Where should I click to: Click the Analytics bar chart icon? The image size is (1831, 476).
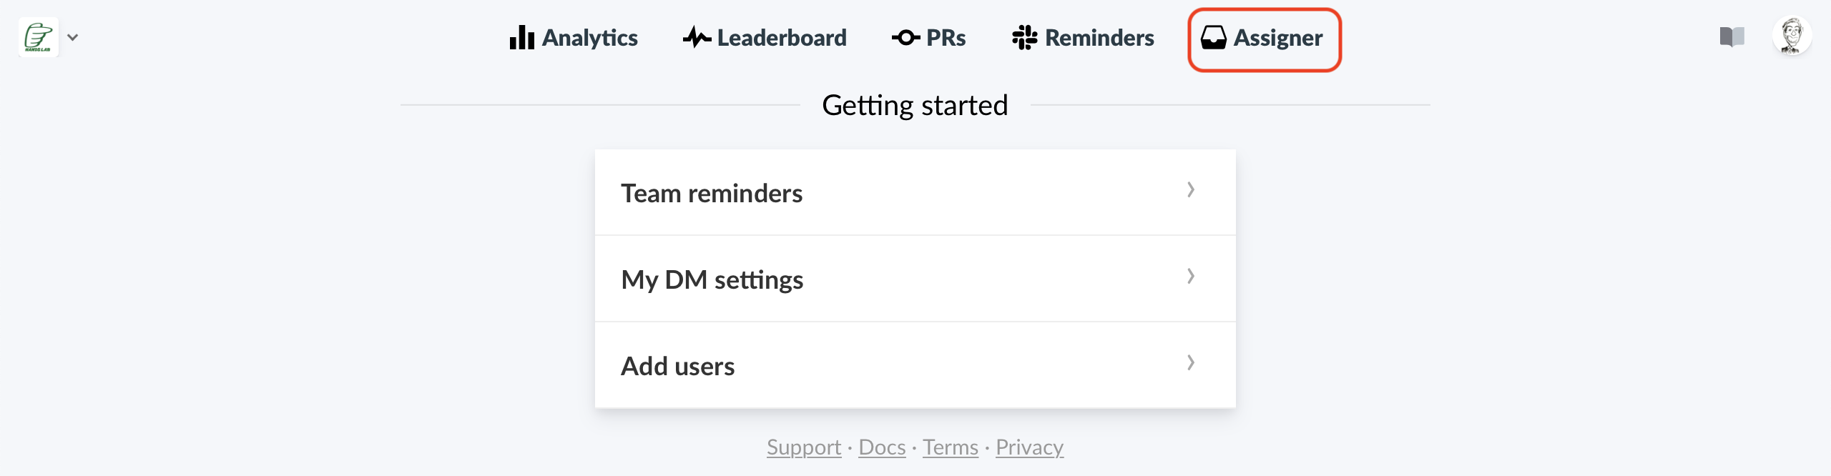[x=521, y=37]
